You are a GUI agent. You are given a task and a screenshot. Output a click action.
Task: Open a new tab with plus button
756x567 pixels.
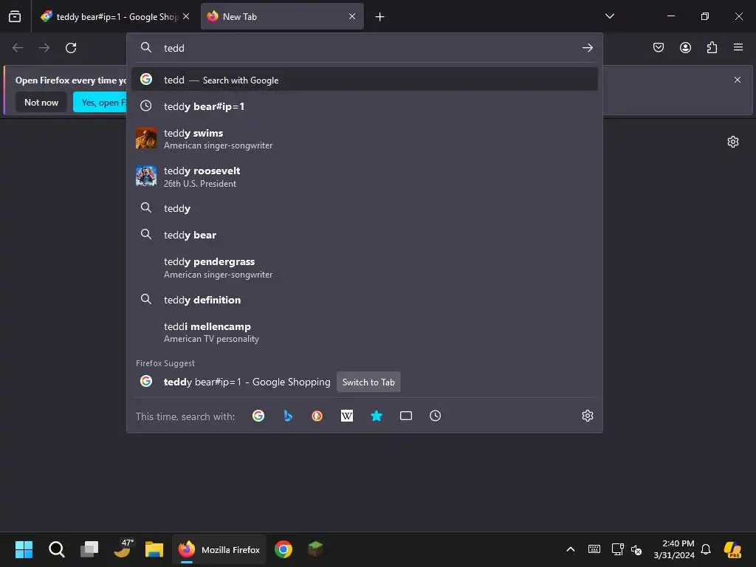coord(380,17)
